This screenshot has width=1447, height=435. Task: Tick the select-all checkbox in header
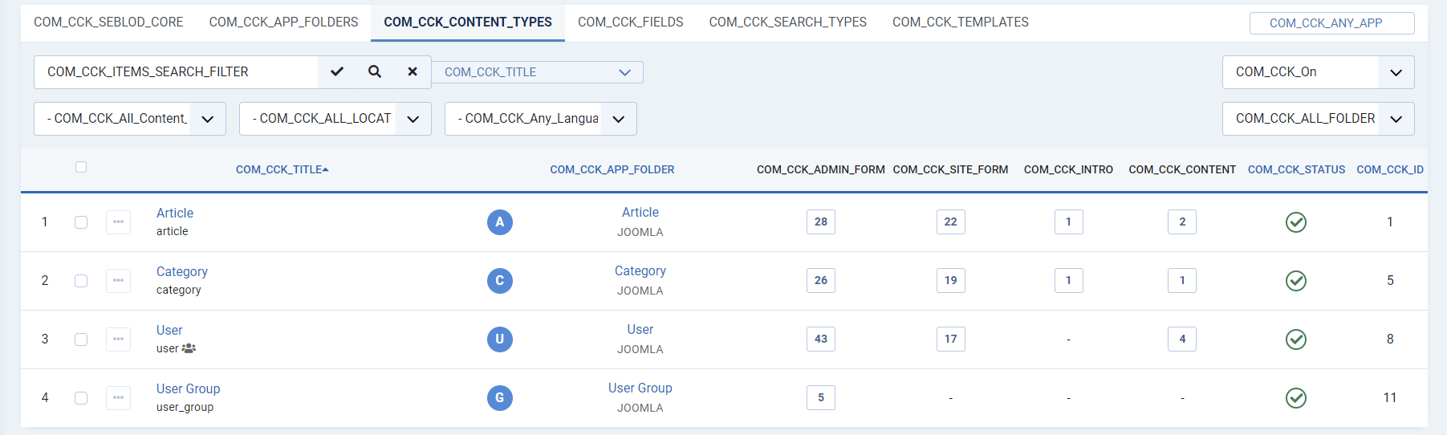pos(81,167)
